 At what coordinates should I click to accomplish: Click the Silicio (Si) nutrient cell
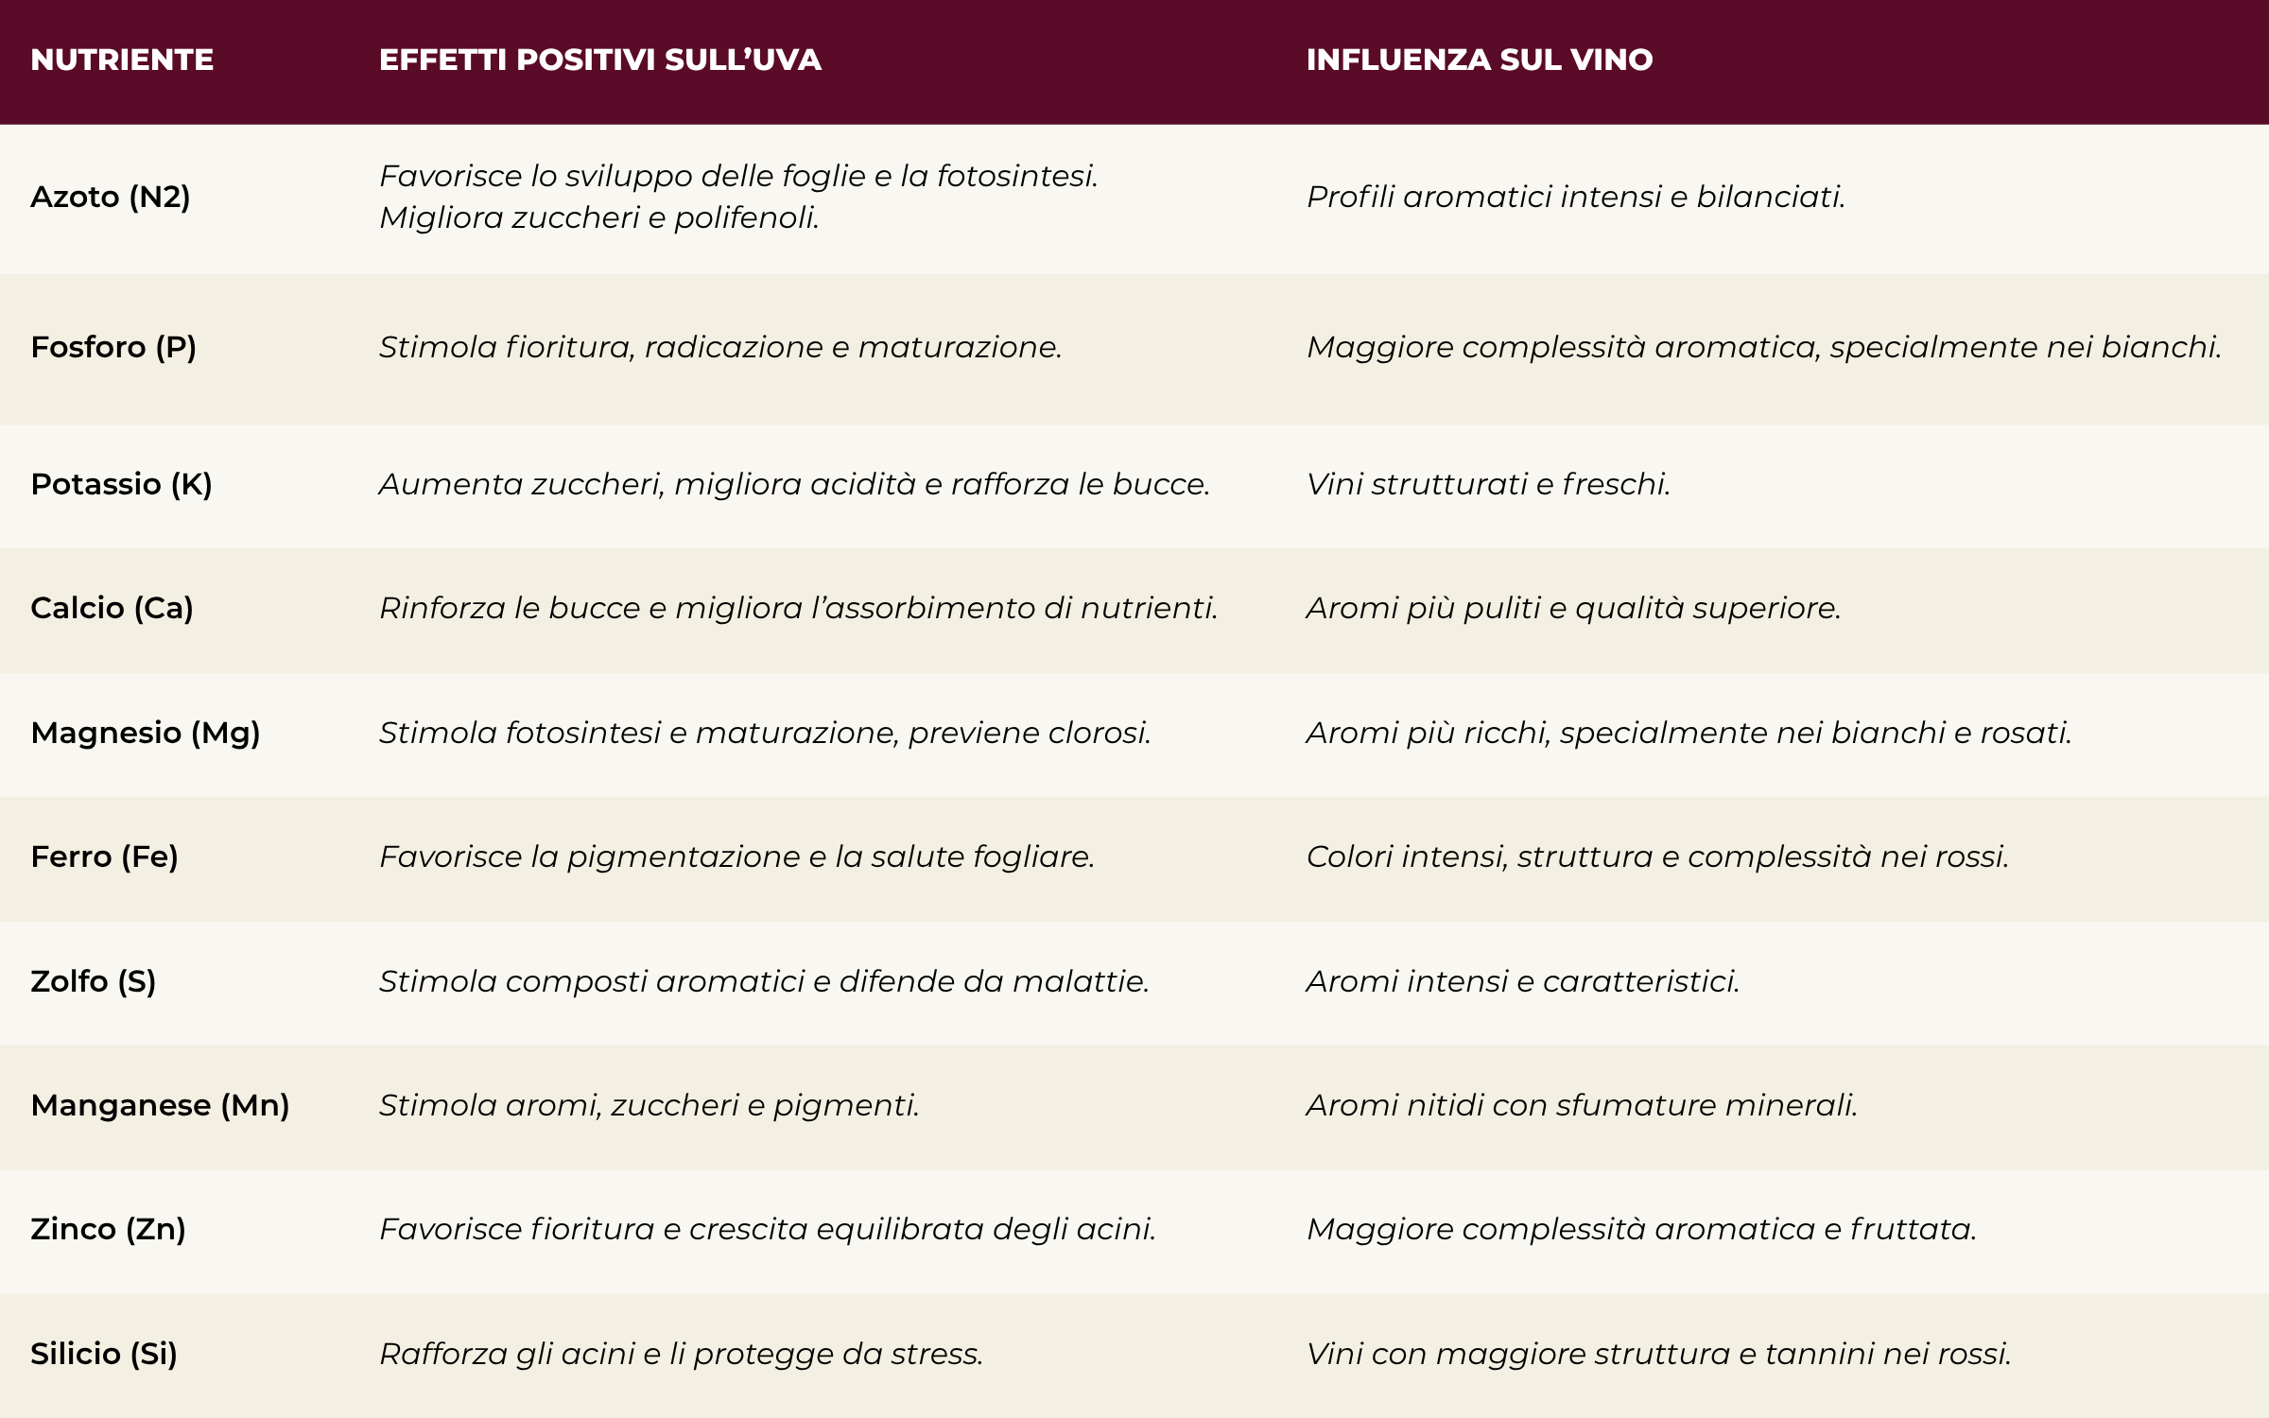pyautogui.click(x=104, y=1354)
